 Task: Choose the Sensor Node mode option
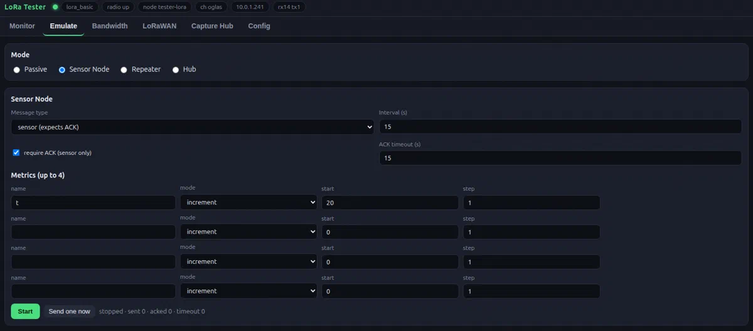coord(62,70)
